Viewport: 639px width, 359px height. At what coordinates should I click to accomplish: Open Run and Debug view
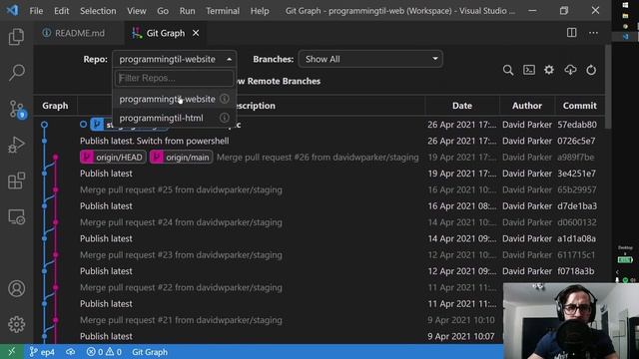(x=16, y=145)
